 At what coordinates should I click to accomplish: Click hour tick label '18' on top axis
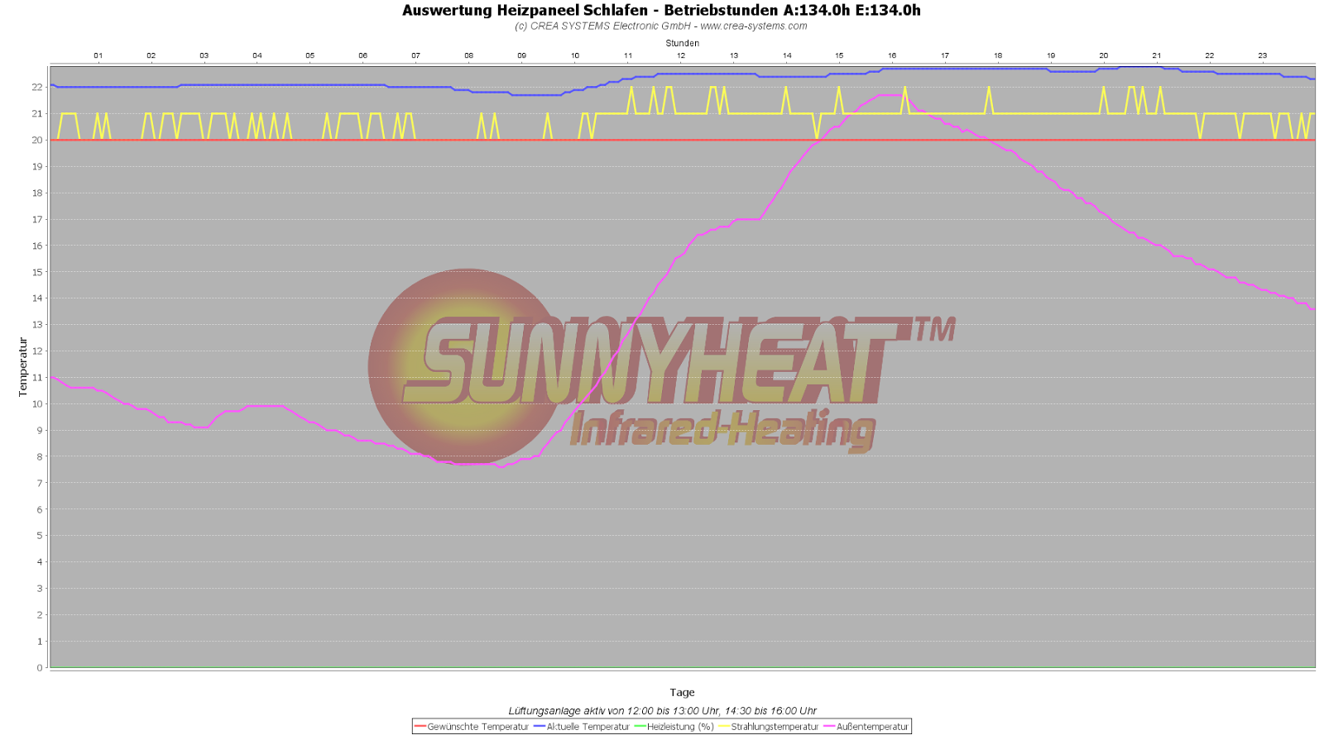998,55
